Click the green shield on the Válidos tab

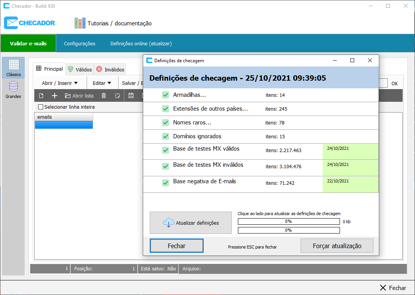click(x=70, y=69)
